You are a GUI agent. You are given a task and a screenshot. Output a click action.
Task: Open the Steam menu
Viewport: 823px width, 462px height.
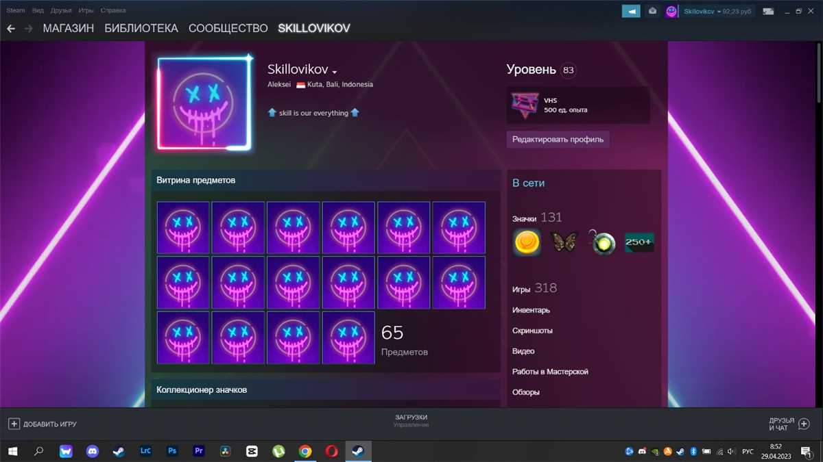pyautogui.click(x=16, y=11)
